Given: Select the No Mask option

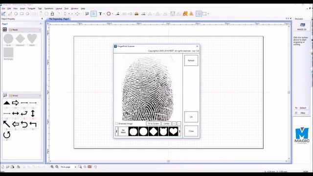Looking at the screenshot, I should (x=123, y=132).
